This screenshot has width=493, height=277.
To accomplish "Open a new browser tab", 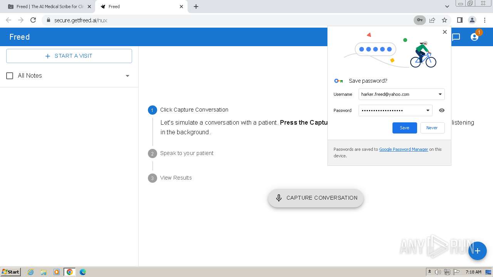I will pos(196,7).
